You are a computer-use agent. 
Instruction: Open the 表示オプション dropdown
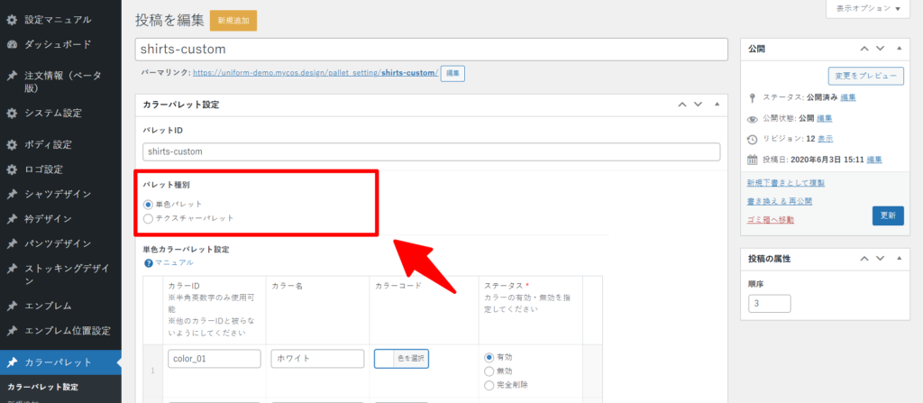pyautogui.click(x=868, y=9)
